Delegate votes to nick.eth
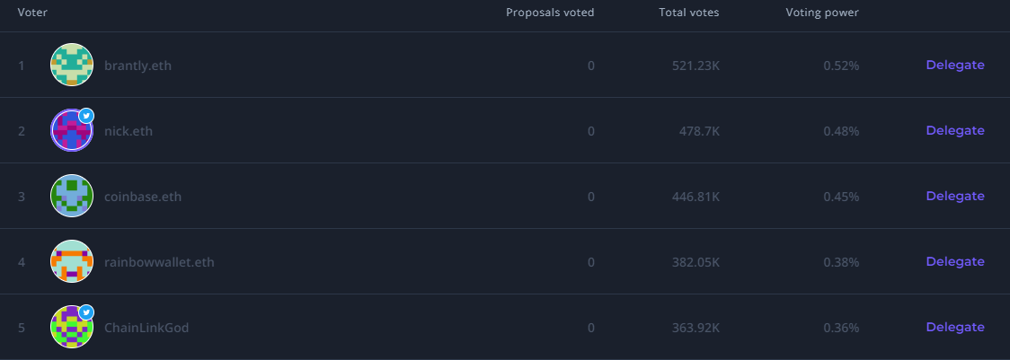Viewport: 1010px width, 360px height. 954,131
